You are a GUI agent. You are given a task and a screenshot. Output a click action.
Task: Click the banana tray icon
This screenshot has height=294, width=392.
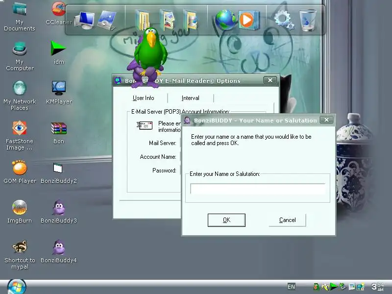[x=325, y=287]
